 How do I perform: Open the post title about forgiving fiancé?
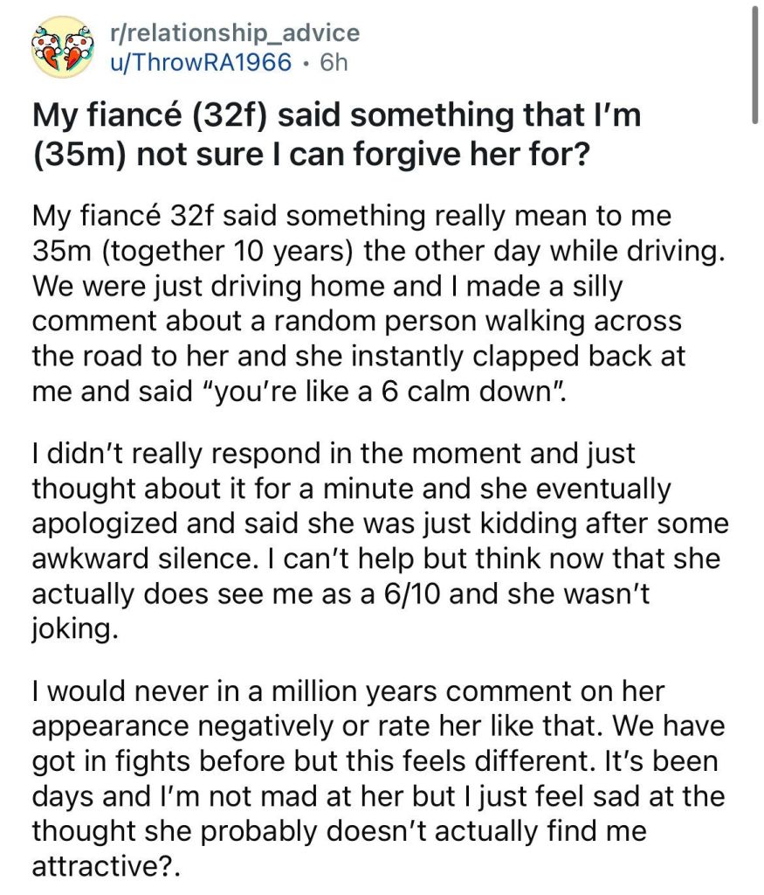click(336, 134)
